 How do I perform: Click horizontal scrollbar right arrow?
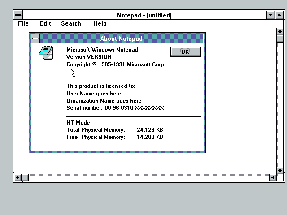pyautogui.click(x=273, y=177)
